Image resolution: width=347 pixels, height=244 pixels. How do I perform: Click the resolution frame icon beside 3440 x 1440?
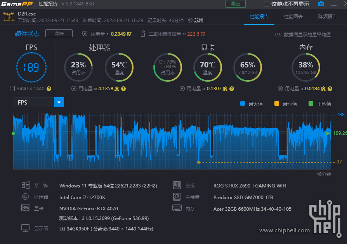pyautogui.click(x=12, y=89)
